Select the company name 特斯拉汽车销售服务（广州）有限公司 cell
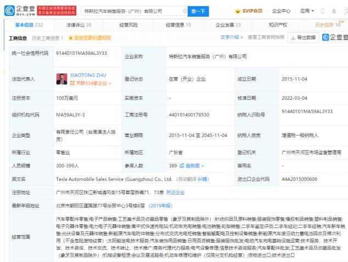Image resolution: width=348 pixels, height=262 pixels. click(x=207, y=57)
